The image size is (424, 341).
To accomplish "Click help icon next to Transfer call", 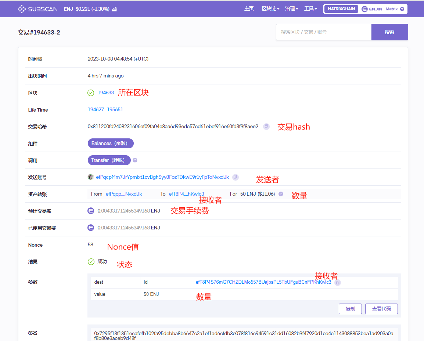I will pyautogui.click(x=135, y=160).
